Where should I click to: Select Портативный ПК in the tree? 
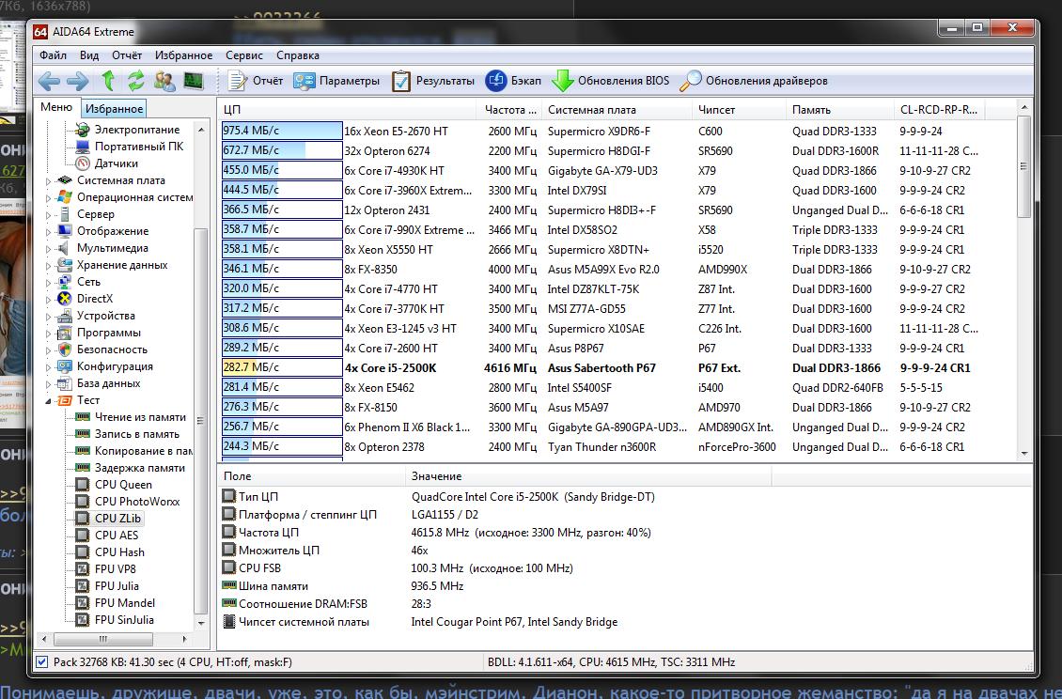click(x=139, y=147)
